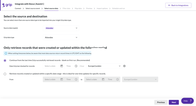This screenshot has height=106, width=196.
Task: Open the Europe/London timezone dropdown for last checked
Action: tap(104, 66)
